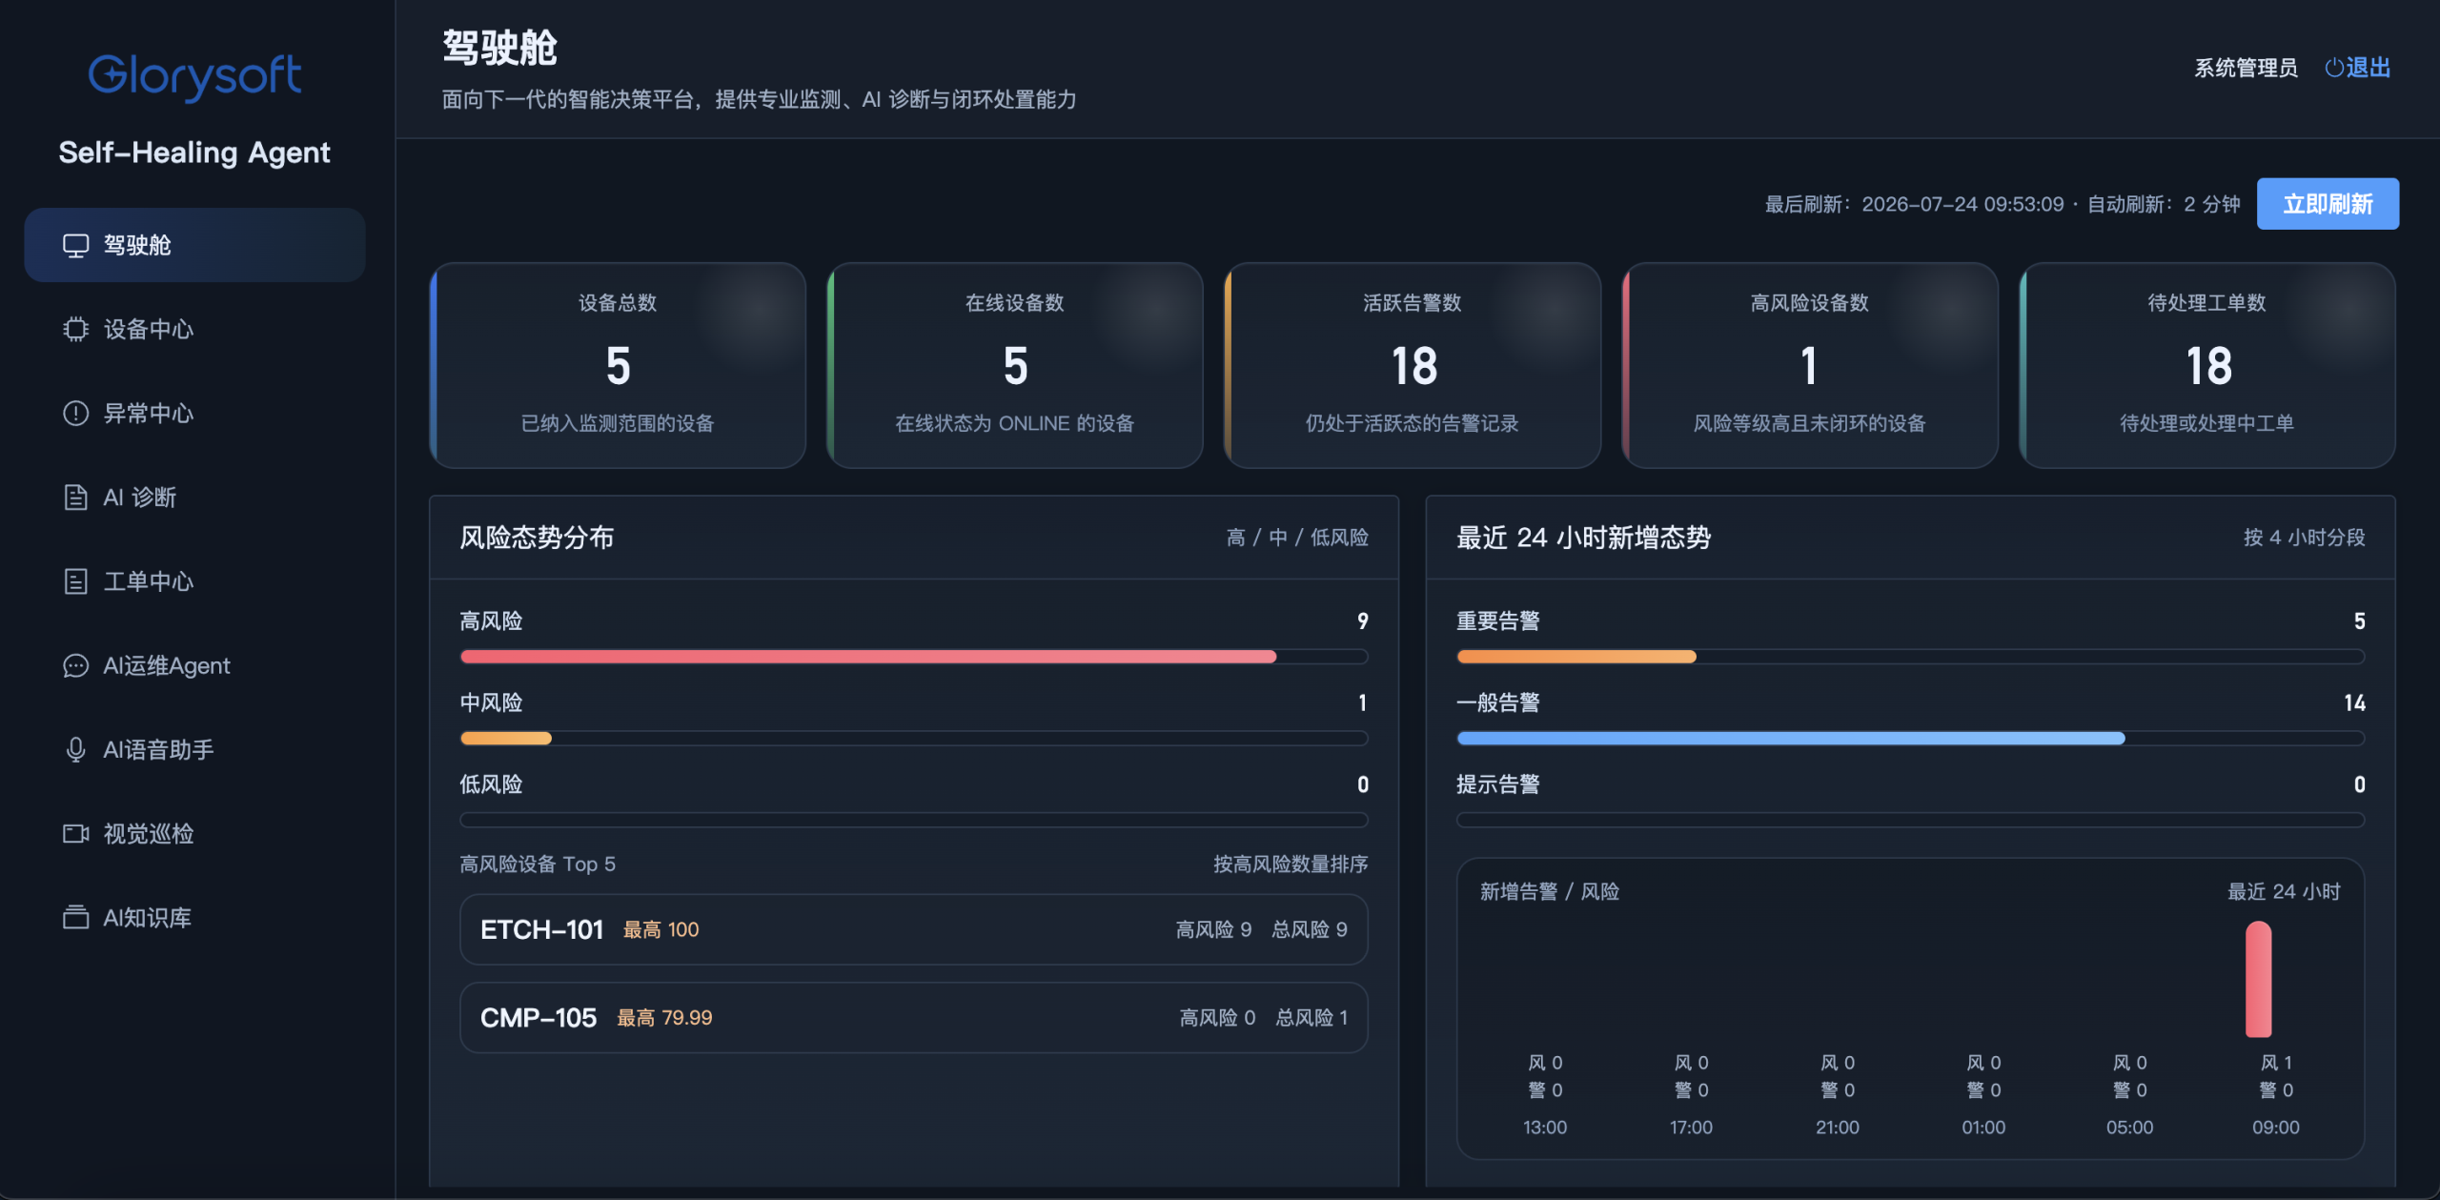Click the AI 诊断 document icon
This screenshot has width=2440, height=1200.
point(75,498)
